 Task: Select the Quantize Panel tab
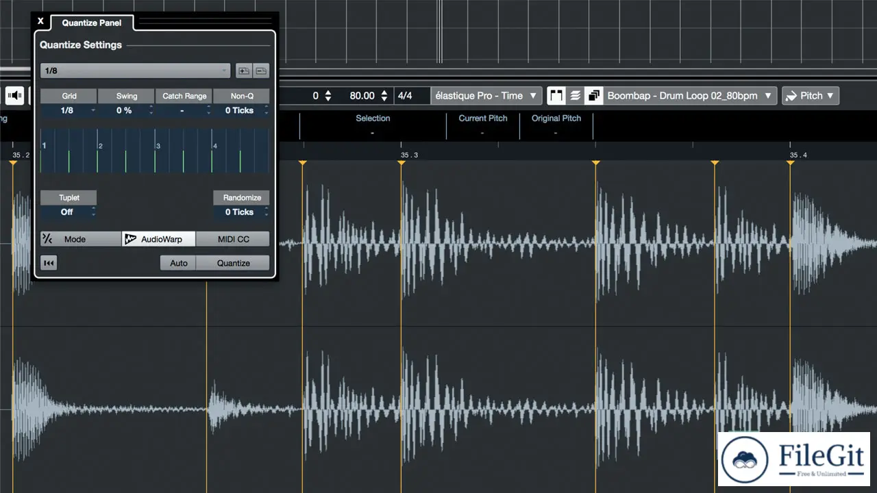(x=92, y=23)
